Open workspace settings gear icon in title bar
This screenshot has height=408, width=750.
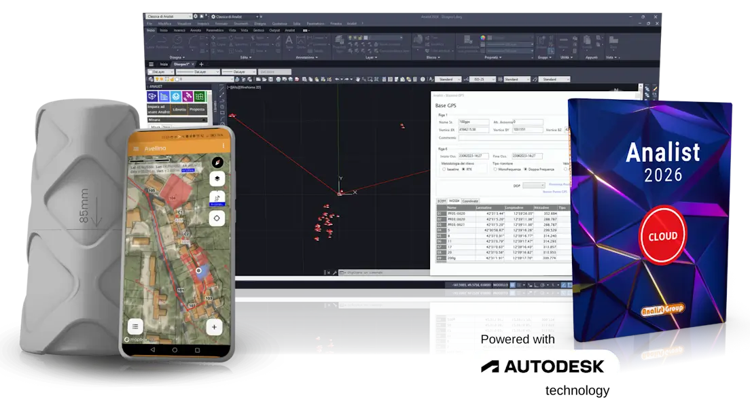(x=196, y=16)
